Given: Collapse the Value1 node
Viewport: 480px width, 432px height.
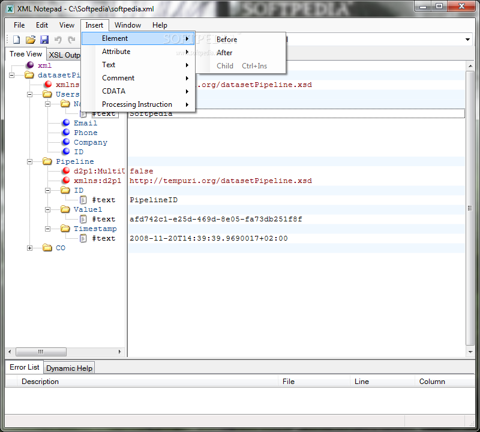Looking at the screenshot, I should tap(48, 210).
